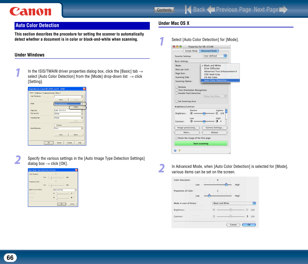Screen dimensions: 308x264
Task: Click the blue info icon in Mac Properties dialog
Action: click(x=175, y=150)
